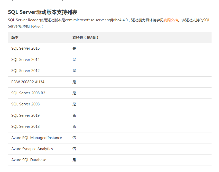The image size is (219, 172).
Task: Click the 否 value for Azure Synapse Analytics
Action: coord(74,149)
